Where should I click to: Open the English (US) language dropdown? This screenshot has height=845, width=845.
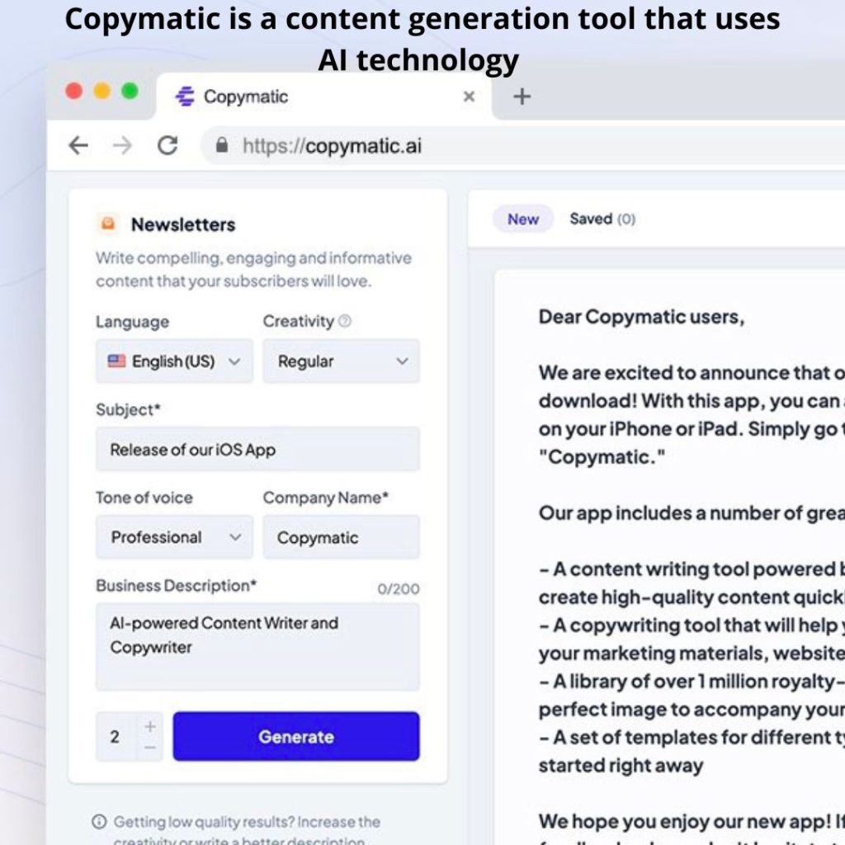pos(174,361)
